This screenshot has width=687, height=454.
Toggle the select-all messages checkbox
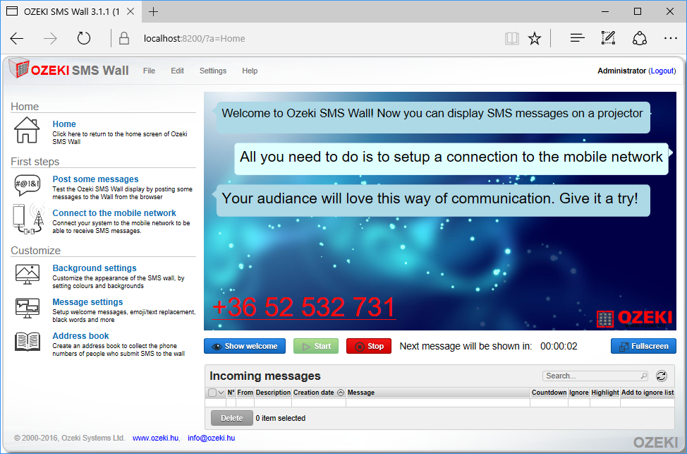click(212, 393)
